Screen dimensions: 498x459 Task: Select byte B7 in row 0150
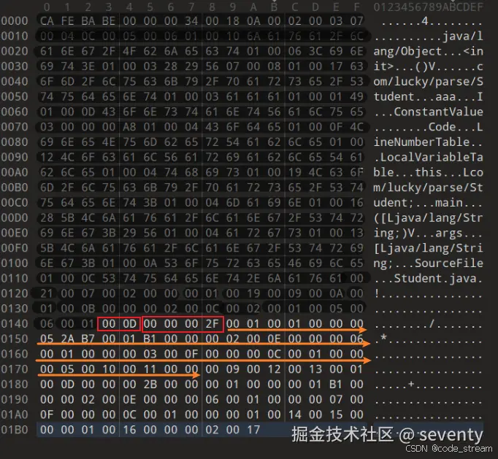point(88,339)
